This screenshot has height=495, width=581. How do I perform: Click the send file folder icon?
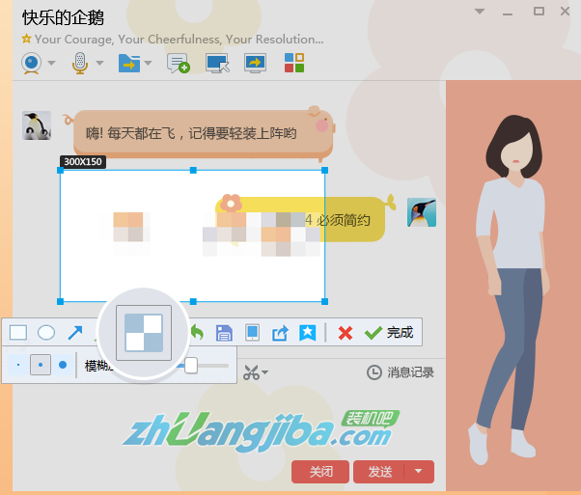click(128, 63)
